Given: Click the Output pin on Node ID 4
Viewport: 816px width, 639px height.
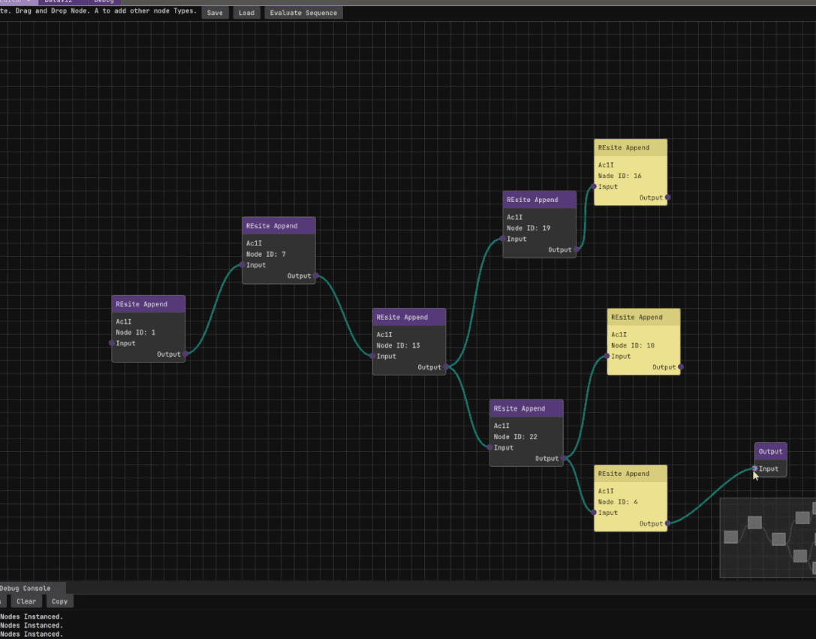Looking at the screenshot, I should [667, 523].
